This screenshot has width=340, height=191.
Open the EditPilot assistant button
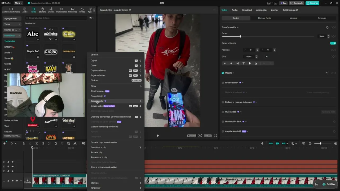(x=329, y=184)
